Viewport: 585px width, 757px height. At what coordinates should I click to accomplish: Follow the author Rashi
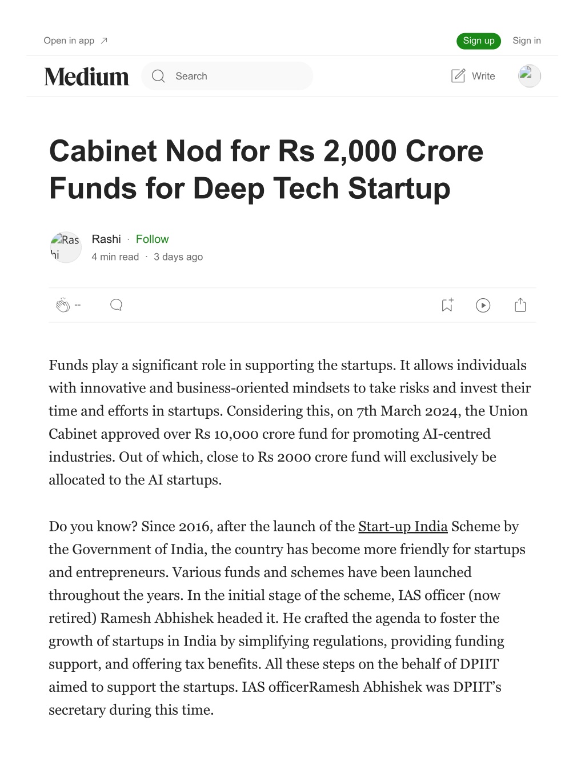click(152, 239)
